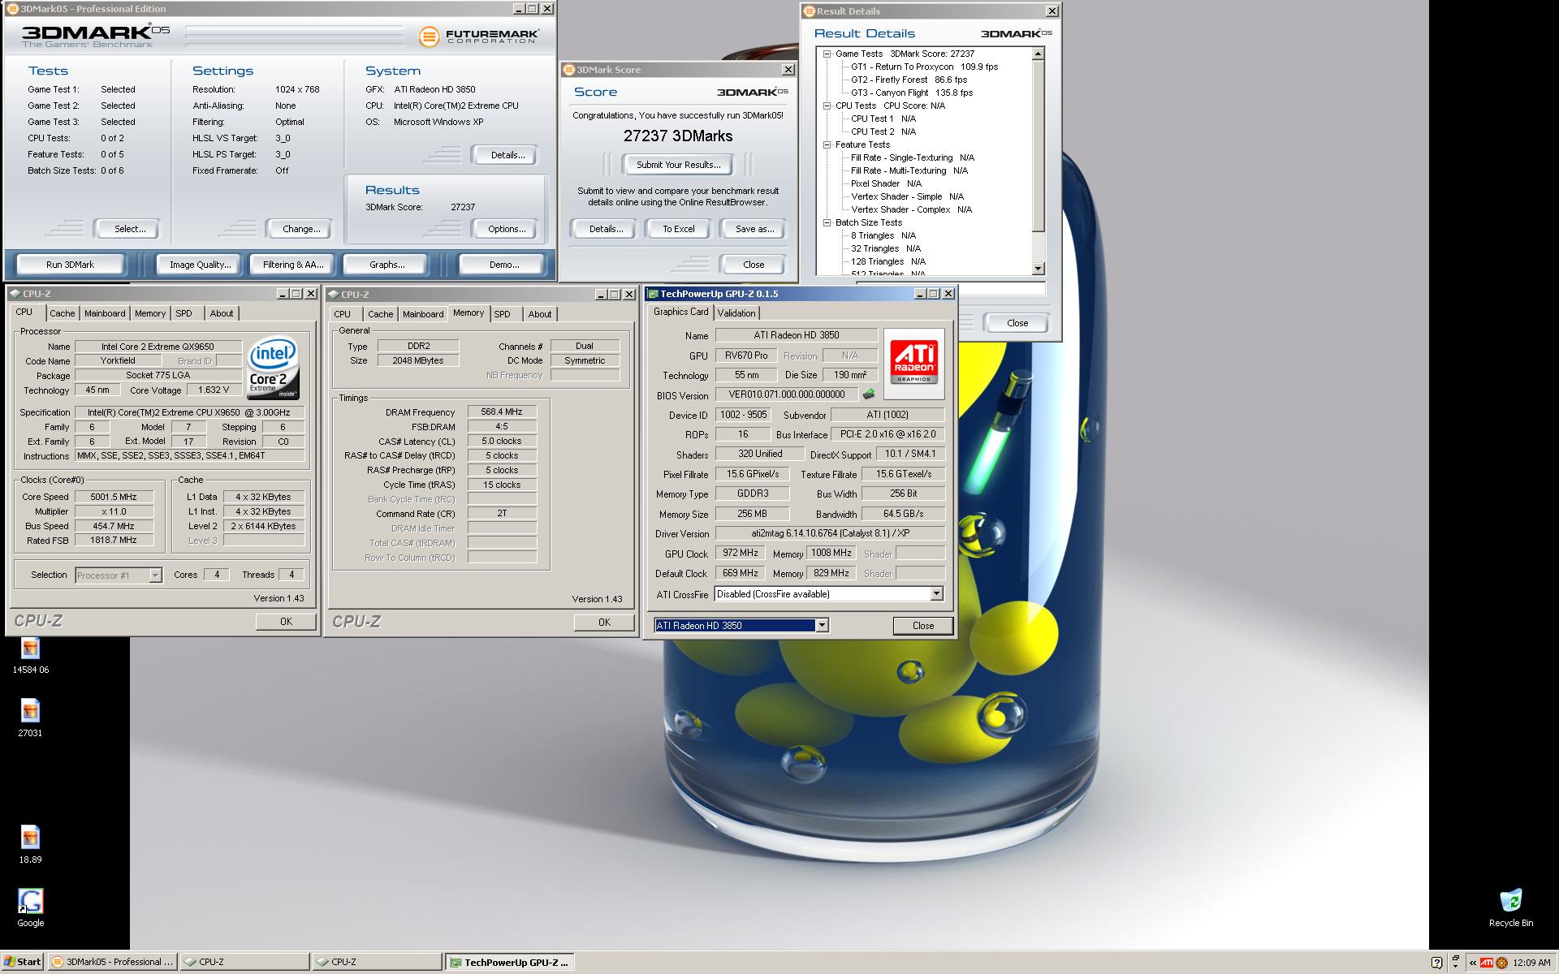1559x974 pixels.
Task: Collapse the Feature Tests tree node
Action: pos(827,144)
